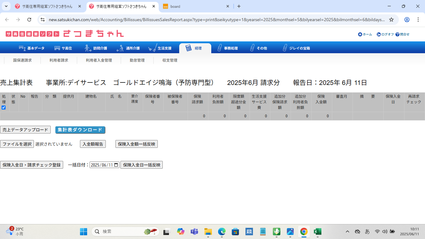
Task: Click the 保険入金額一括反映 button
Action: pos(136,144)
